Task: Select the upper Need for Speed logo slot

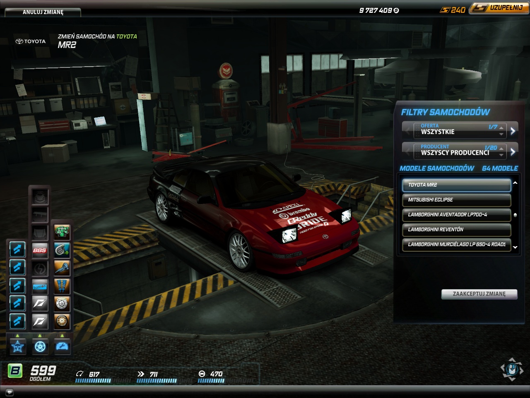Action: point(40,304)
